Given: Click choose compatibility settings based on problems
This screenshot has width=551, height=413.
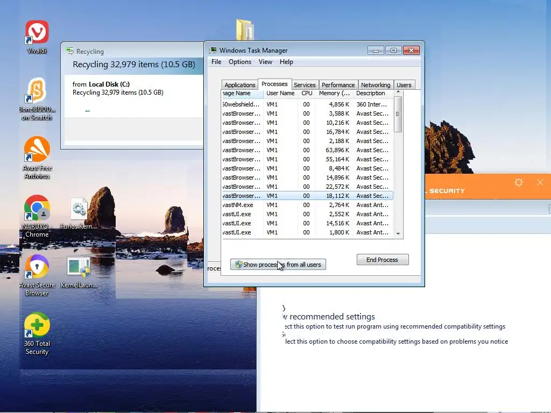Looking at the screenshot, I should [397, 341].
